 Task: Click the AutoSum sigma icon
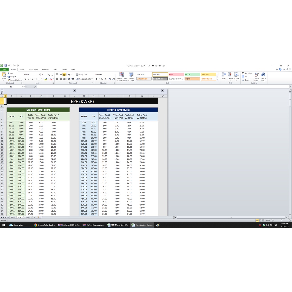243,73
